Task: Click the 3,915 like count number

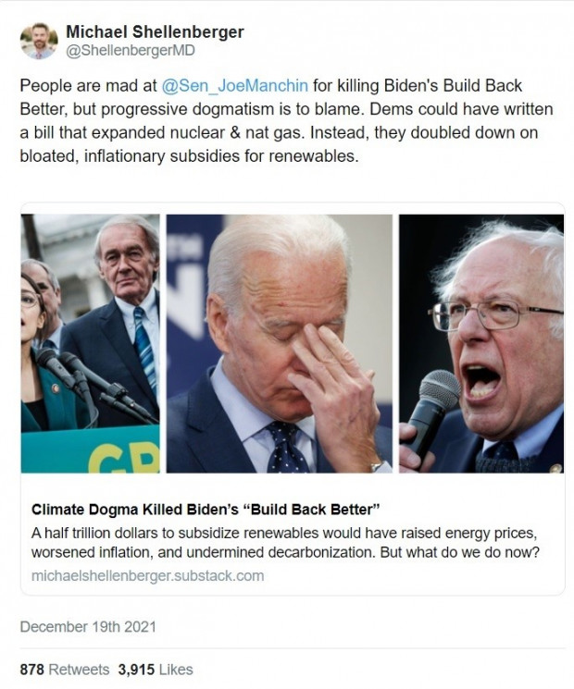Action: [136, 670]
